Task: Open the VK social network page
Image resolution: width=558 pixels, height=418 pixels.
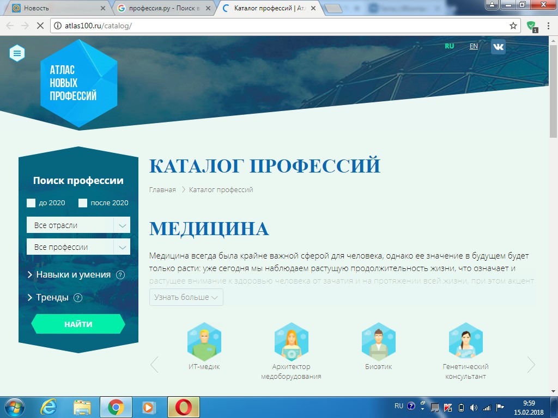Action: click(x=498, y=47)
